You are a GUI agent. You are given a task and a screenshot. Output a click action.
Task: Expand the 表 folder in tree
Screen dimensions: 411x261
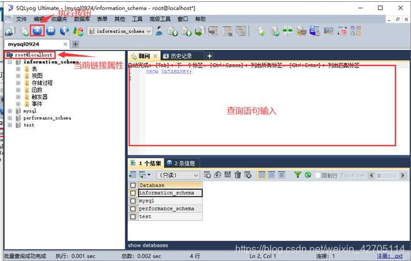(x=18, y=69)
